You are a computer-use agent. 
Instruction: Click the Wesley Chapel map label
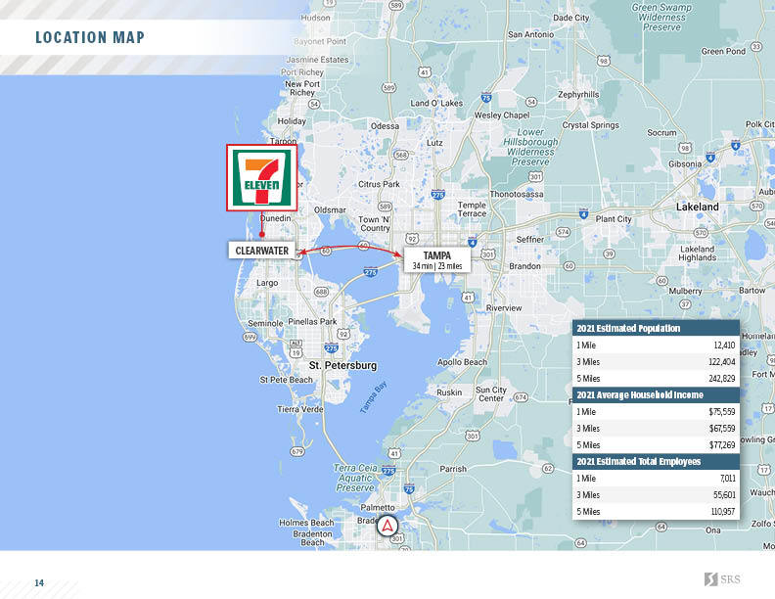pos(502,115)
